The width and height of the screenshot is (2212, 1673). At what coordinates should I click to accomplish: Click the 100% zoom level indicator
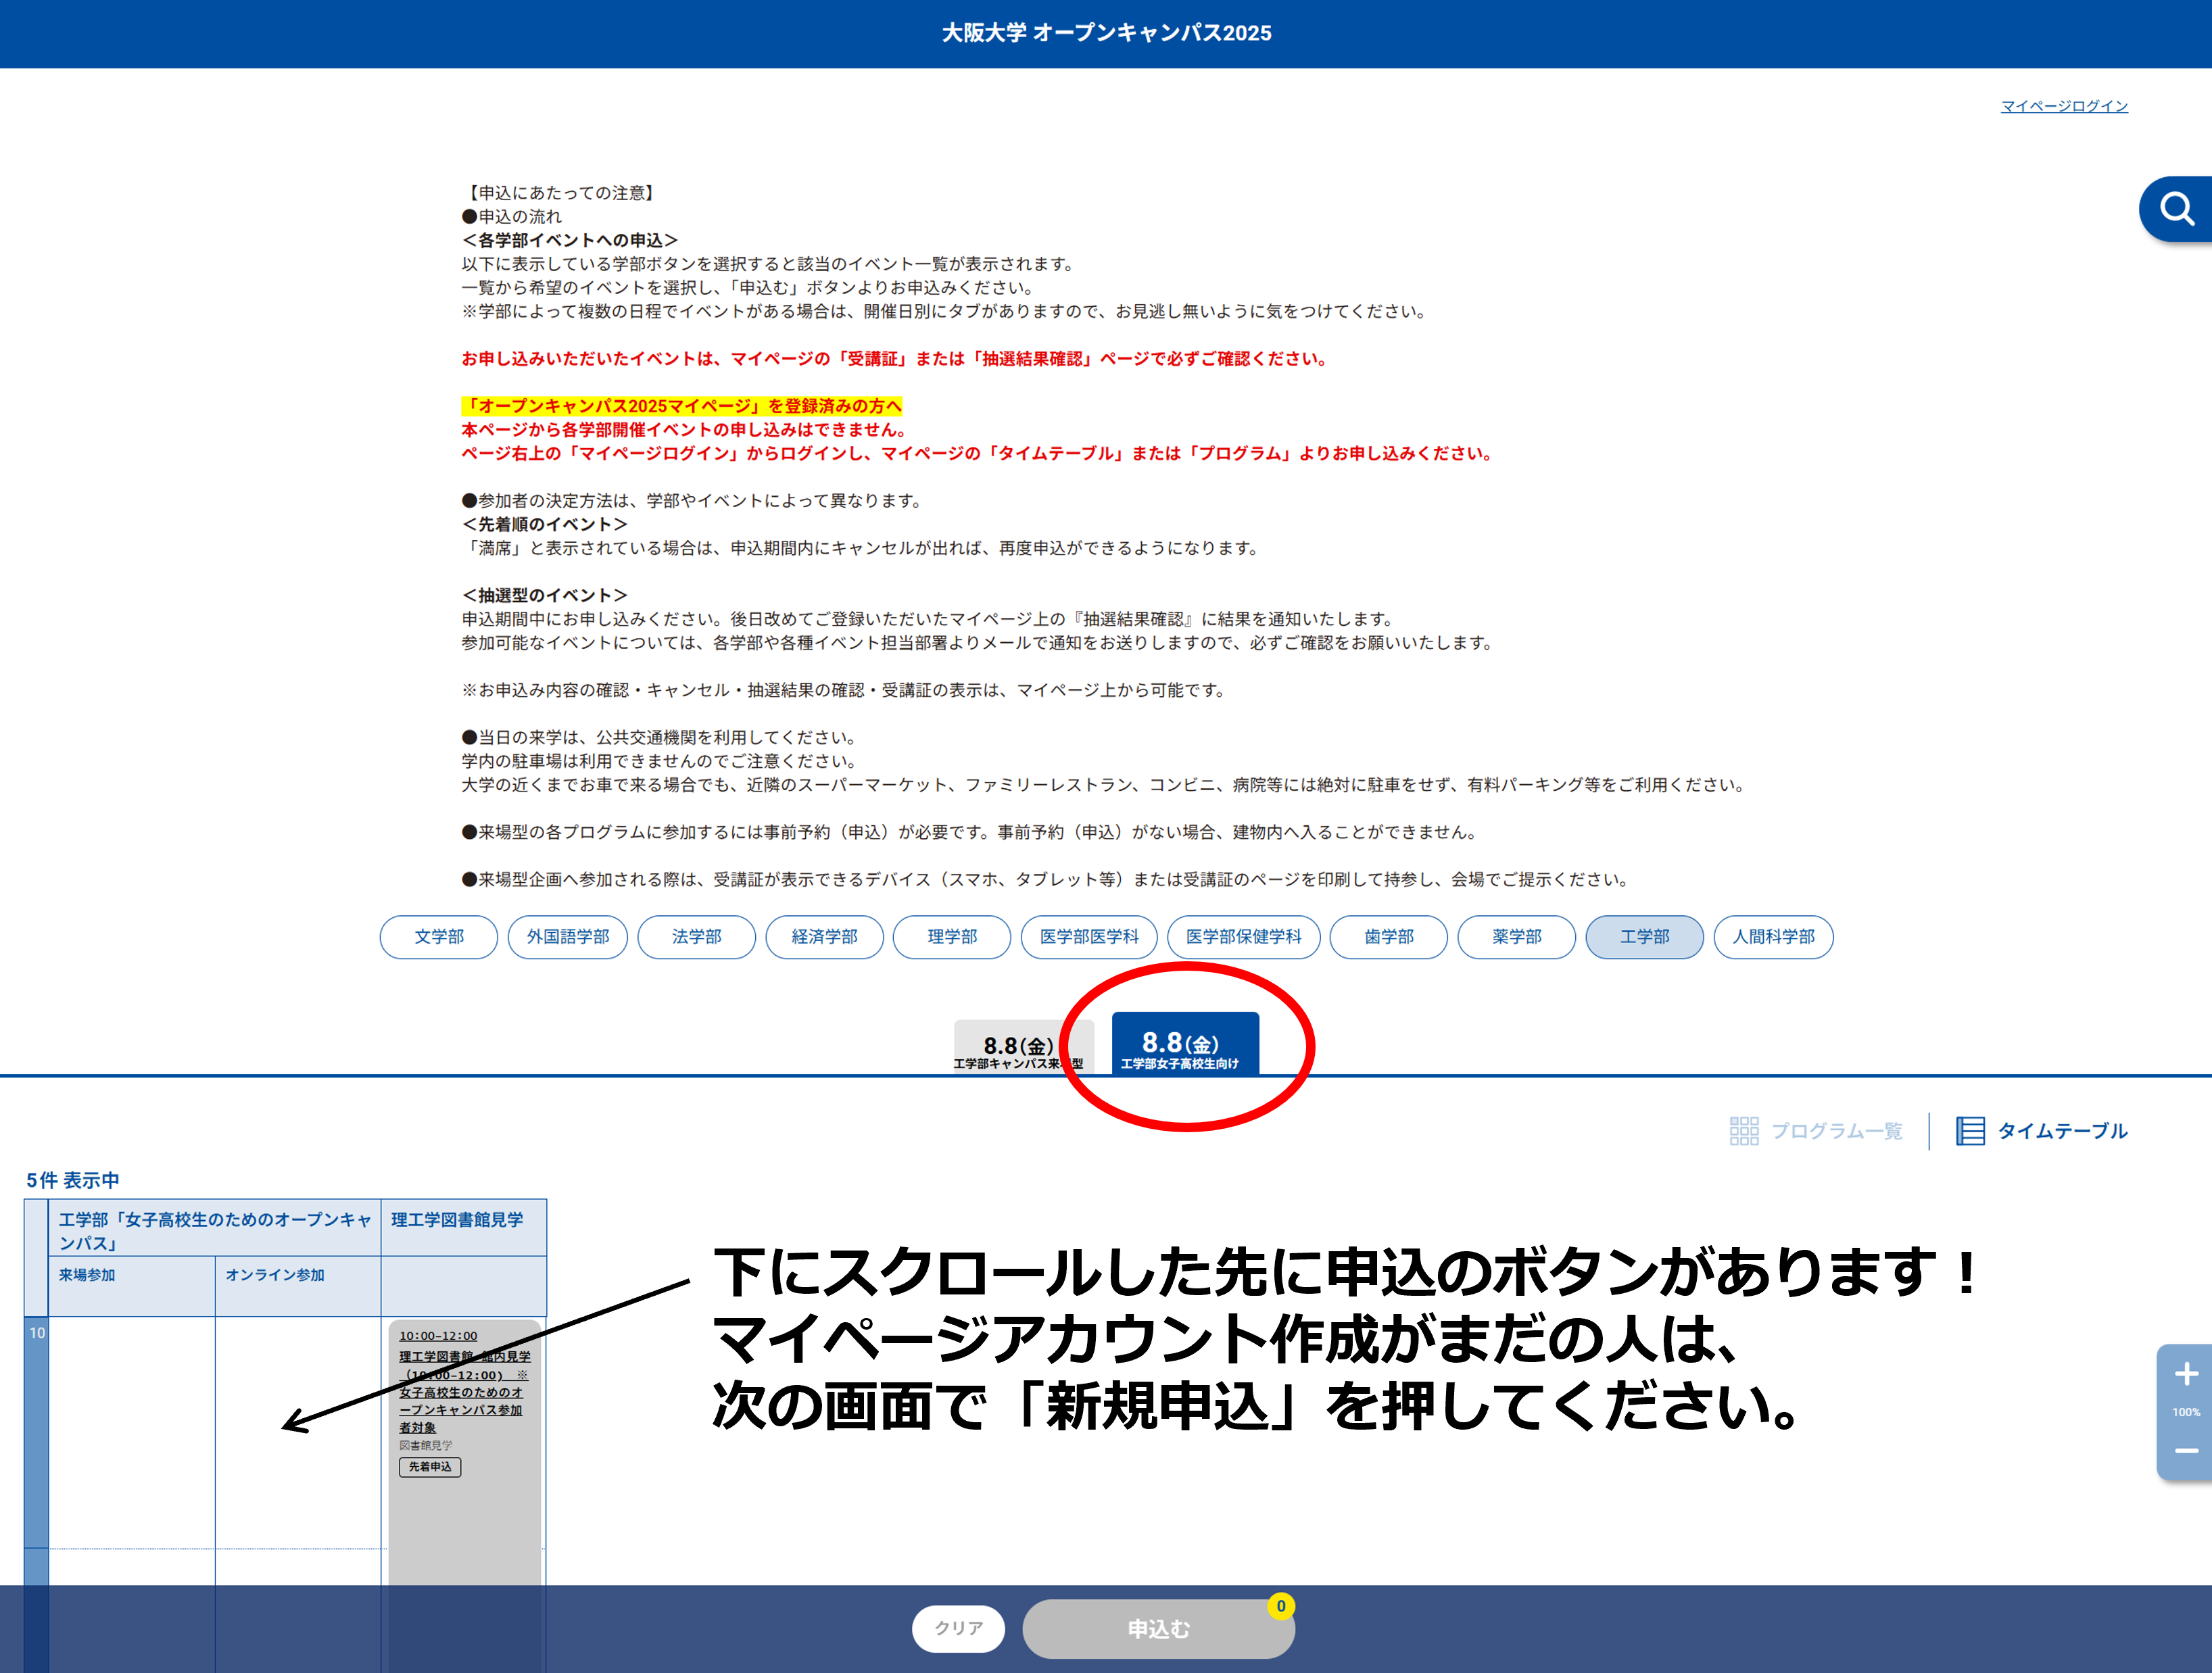click(2186, 1412)
